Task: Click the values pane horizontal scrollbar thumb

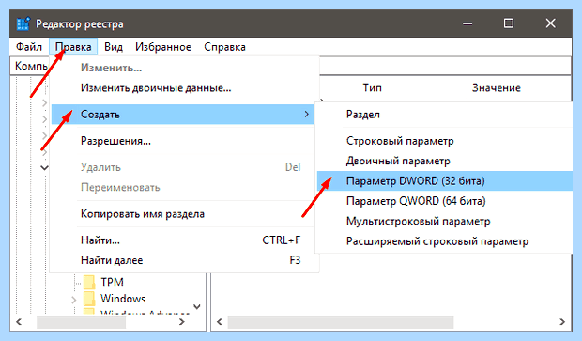Action: pyautogui.click(x=341, y=322)
